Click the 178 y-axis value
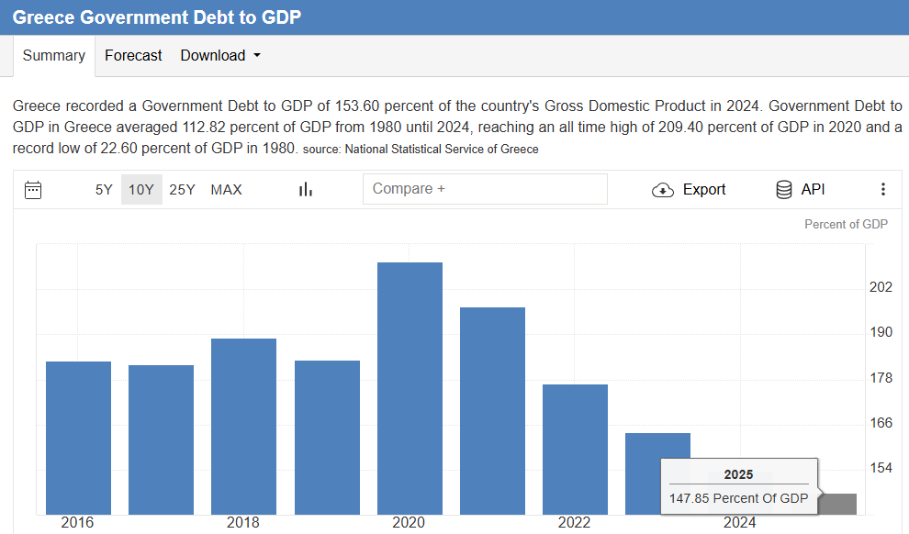This screenshot has width=909, height=534. point(881,378)
